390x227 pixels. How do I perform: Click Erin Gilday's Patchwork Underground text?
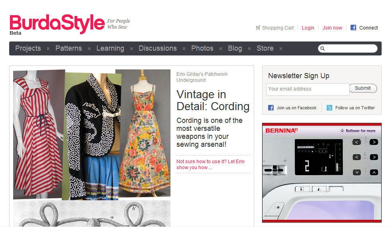point(202,77)
